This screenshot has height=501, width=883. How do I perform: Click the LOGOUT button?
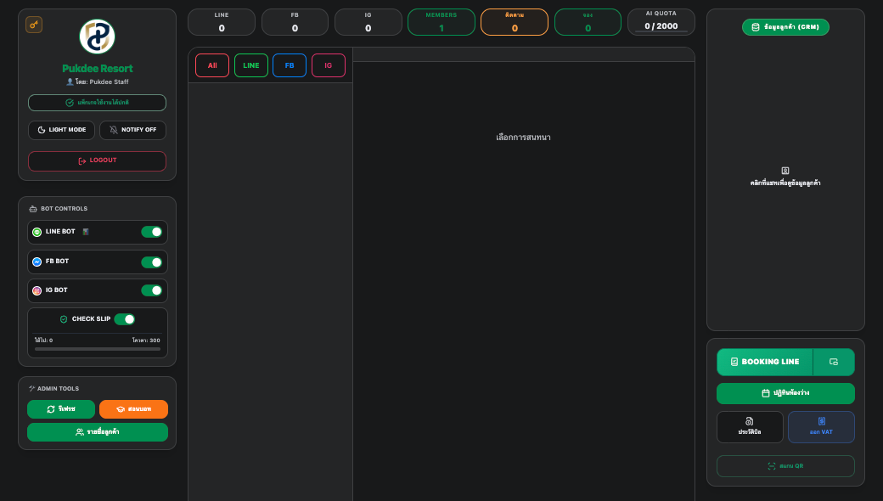(97, 160)
